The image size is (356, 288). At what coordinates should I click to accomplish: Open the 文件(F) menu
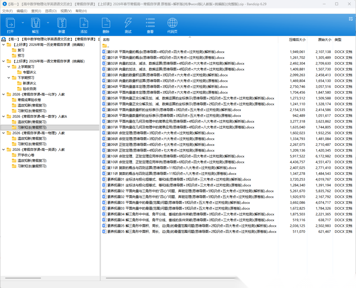pyautogui.click(x=7, y=11)
